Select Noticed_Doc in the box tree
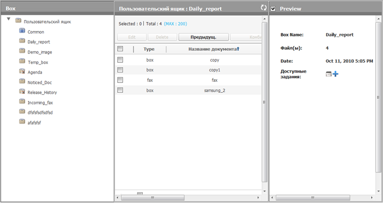This screenshot has width=383, height=203. click(39, 82)
